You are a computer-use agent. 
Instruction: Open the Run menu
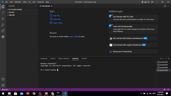(x=34, y=2)
